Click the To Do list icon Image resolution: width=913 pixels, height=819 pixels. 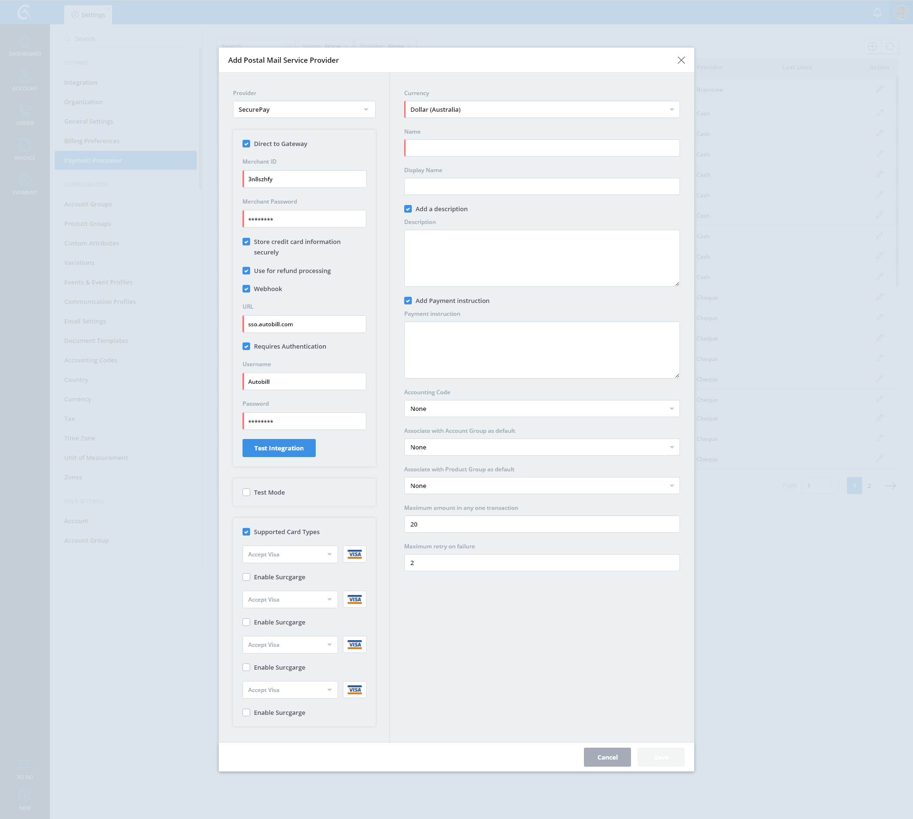coord(25,764)
